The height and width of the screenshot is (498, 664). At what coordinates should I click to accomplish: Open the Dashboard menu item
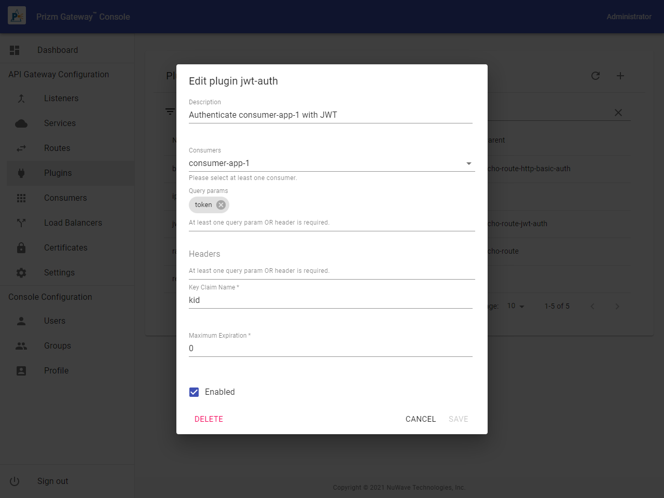click(x=58, y=50)
